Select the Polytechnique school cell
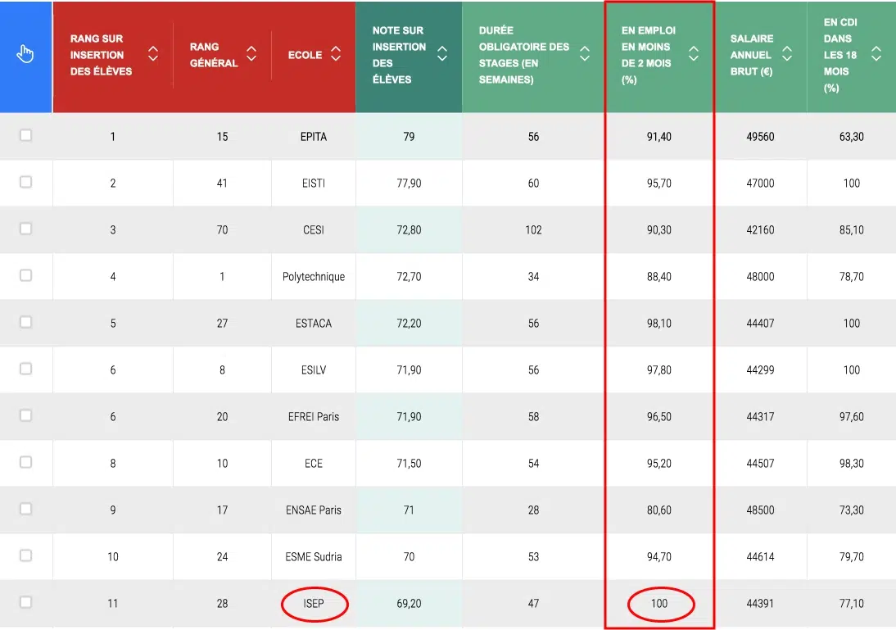 (x=314, y=277)
